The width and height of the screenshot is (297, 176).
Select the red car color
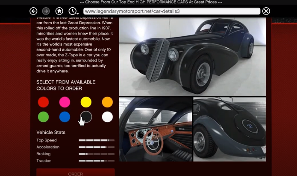click(x=44, y=102)
